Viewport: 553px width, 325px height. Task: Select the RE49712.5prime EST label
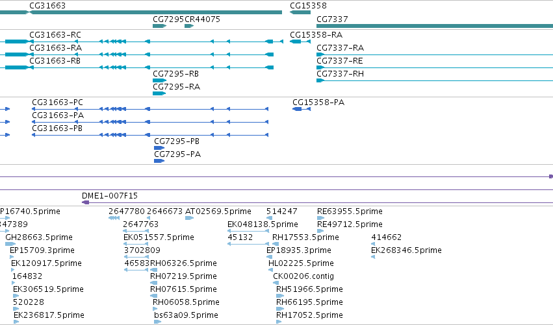click(x=350, y=224)
